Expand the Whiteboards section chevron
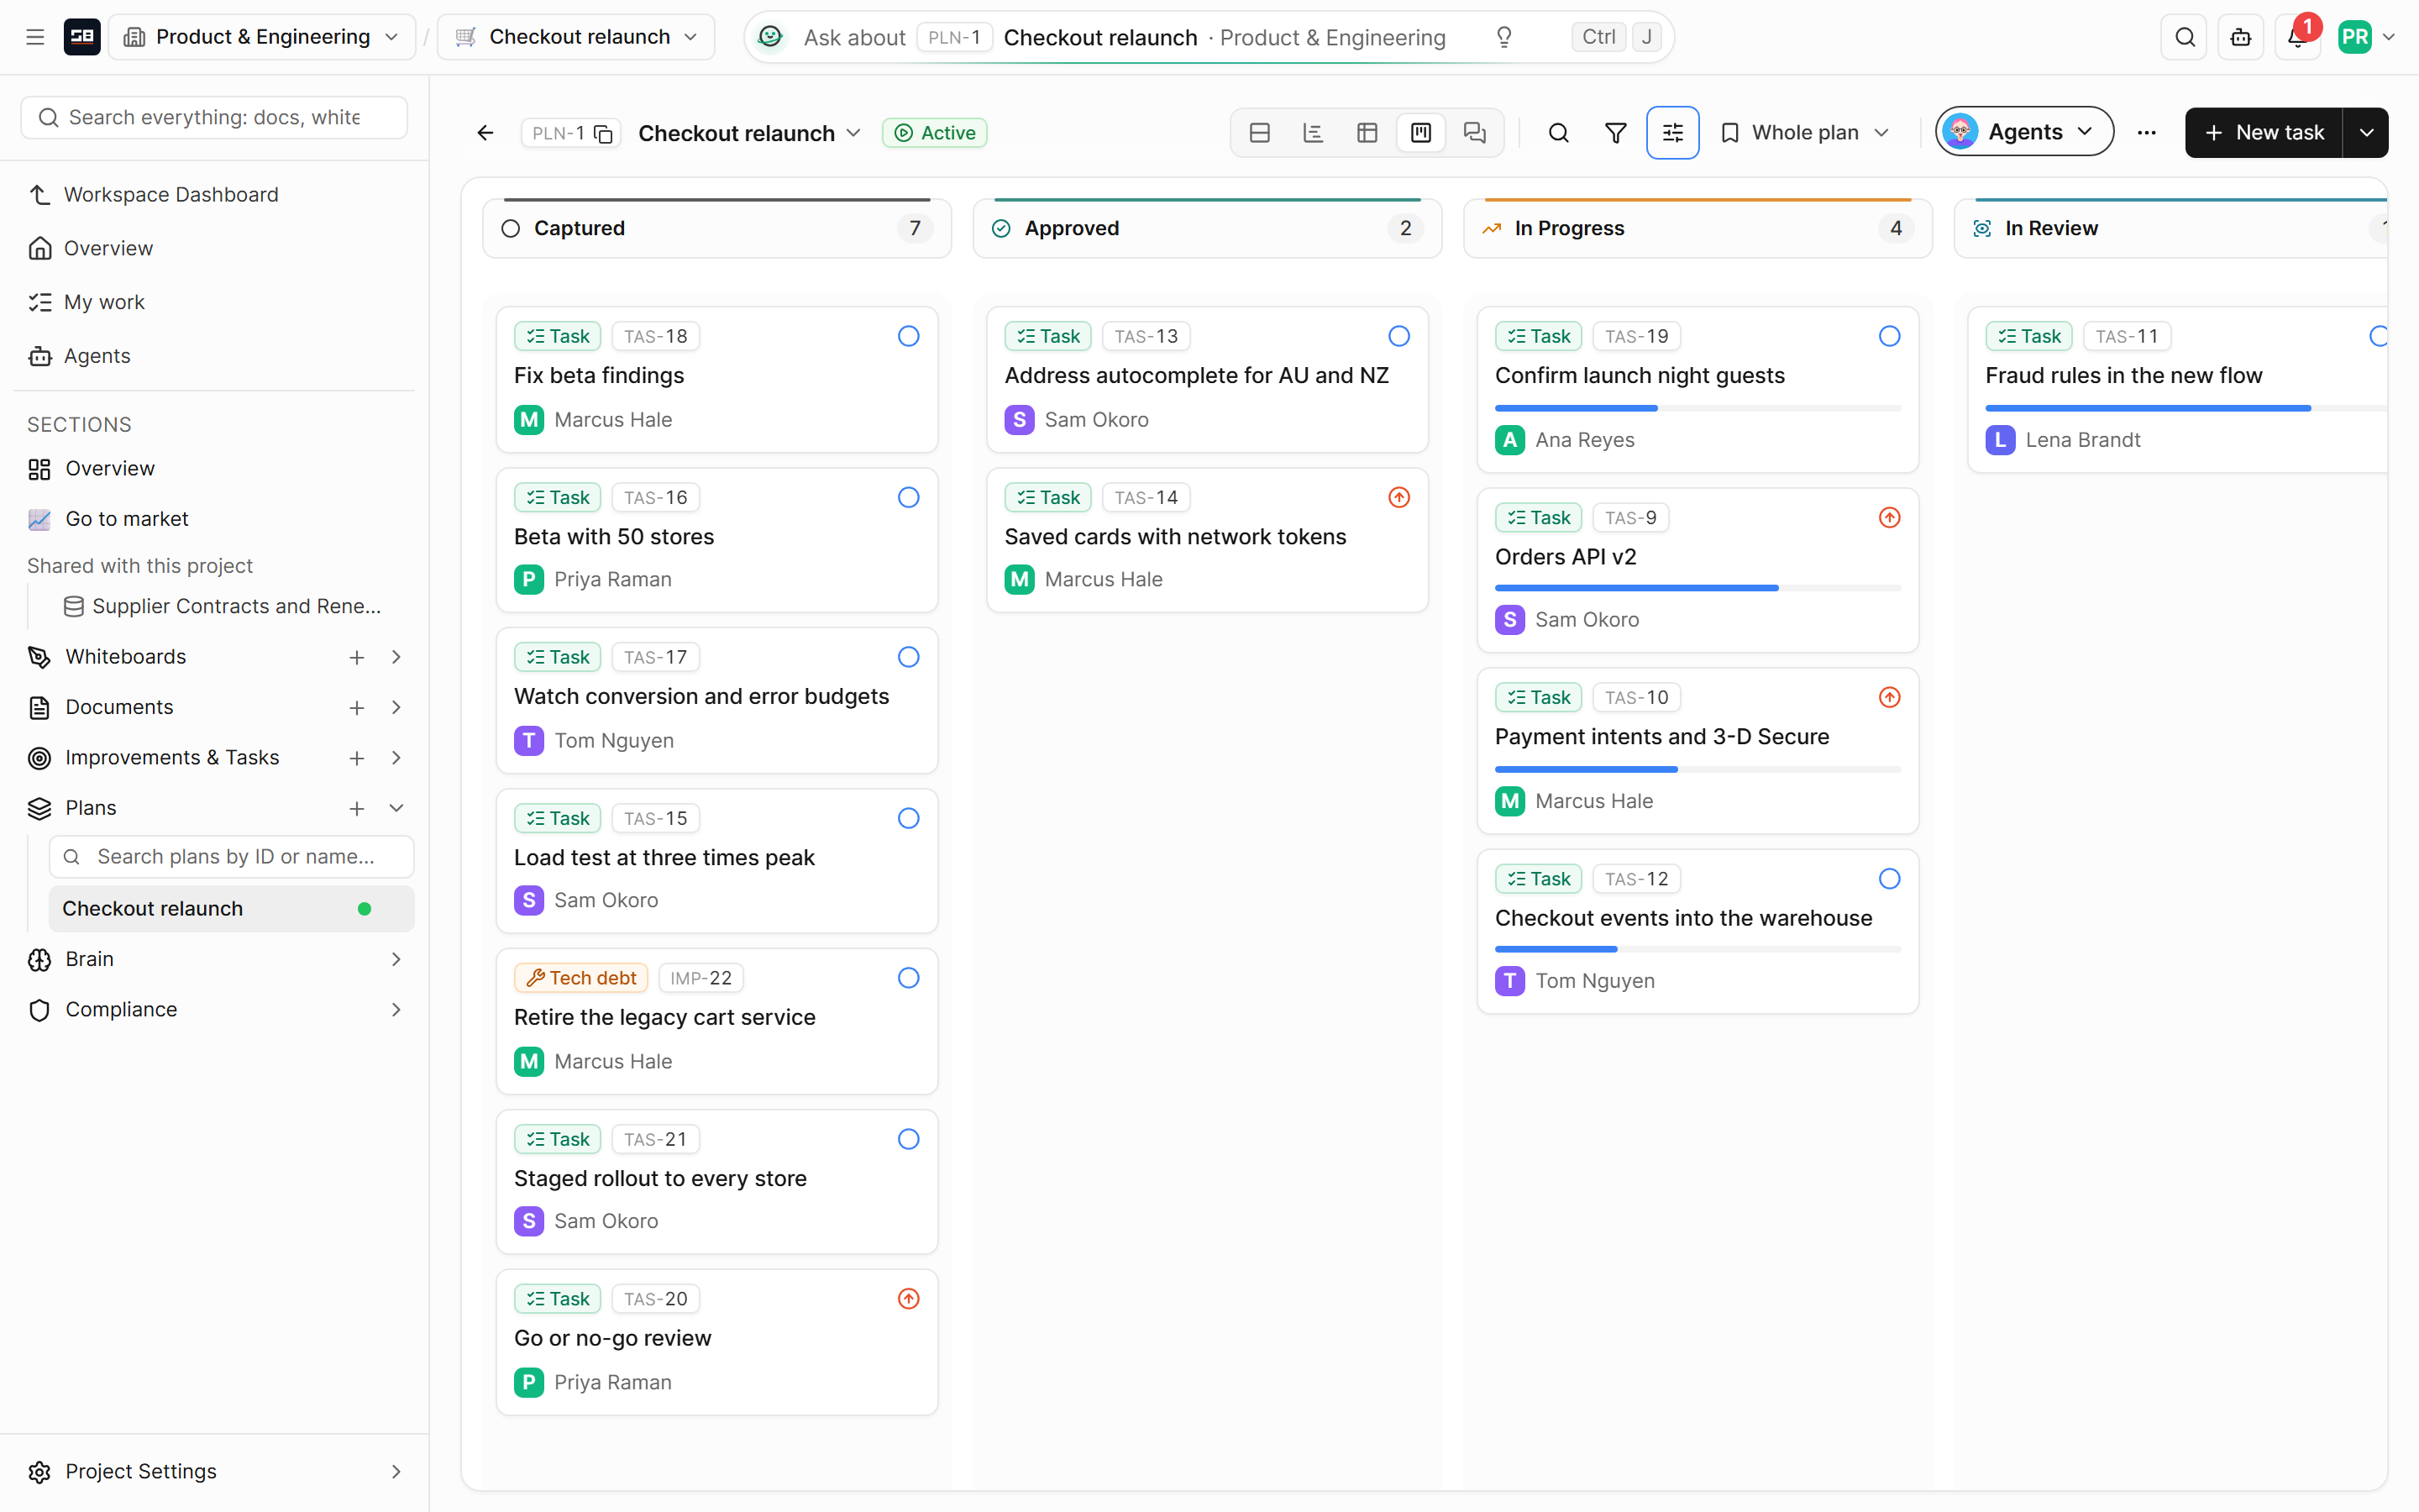The image size is (2419, 1512). (x=396, y=657)
